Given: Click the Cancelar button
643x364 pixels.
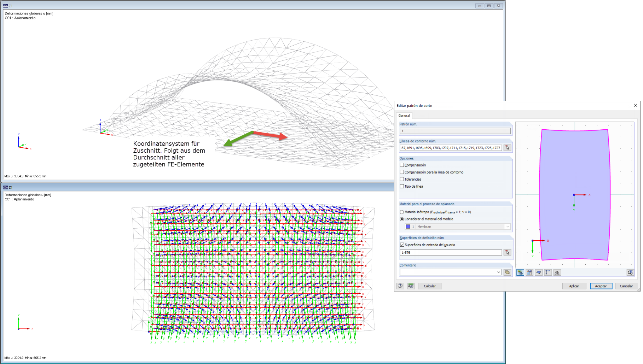Looking at the screenshot, I should coord(626,286).
